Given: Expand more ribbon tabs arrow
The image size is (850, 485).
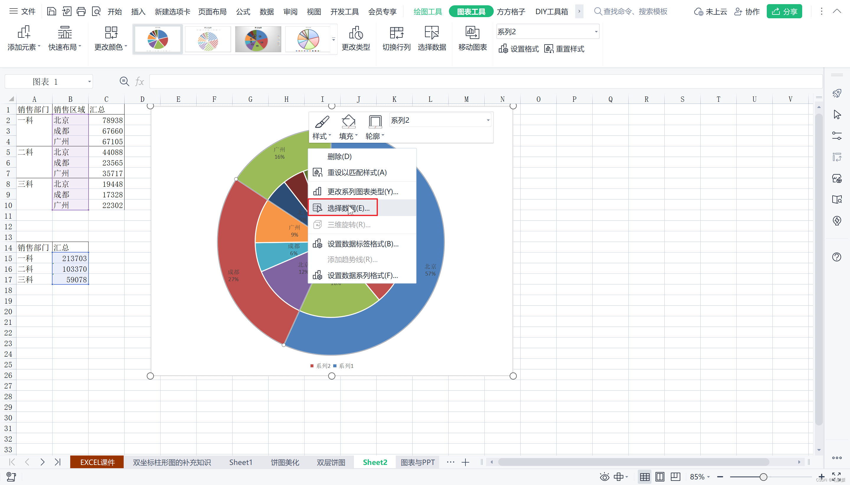Looking at the screenshot, I should point(579,11).
